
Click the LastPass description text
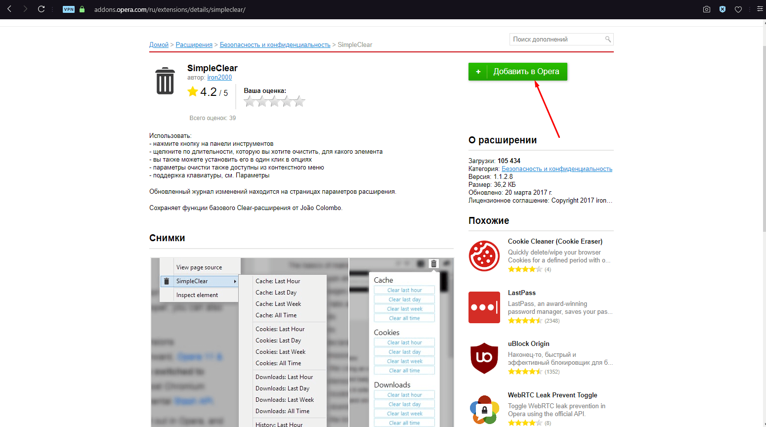coord(560,307)
